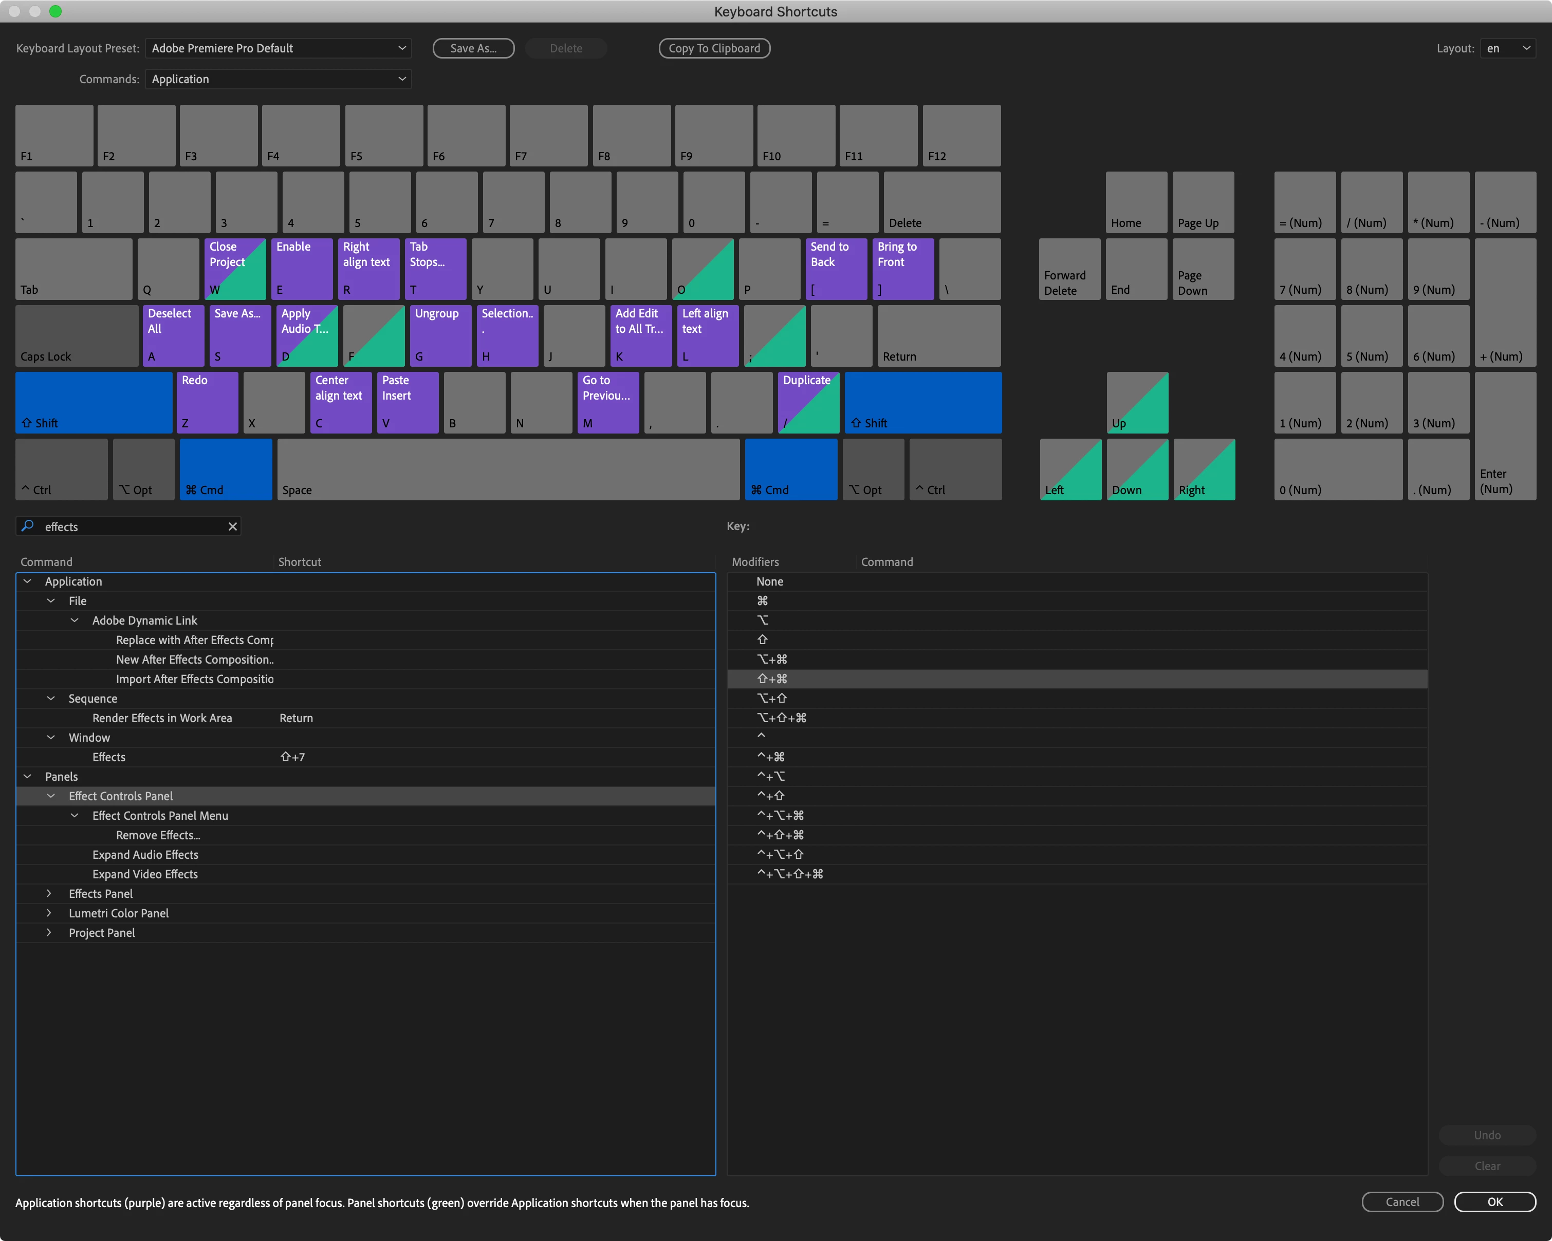Click the Send to Back bracket key
Image resolution: width=1552 pixels, height=1241 pixels.
coord(836,268)
